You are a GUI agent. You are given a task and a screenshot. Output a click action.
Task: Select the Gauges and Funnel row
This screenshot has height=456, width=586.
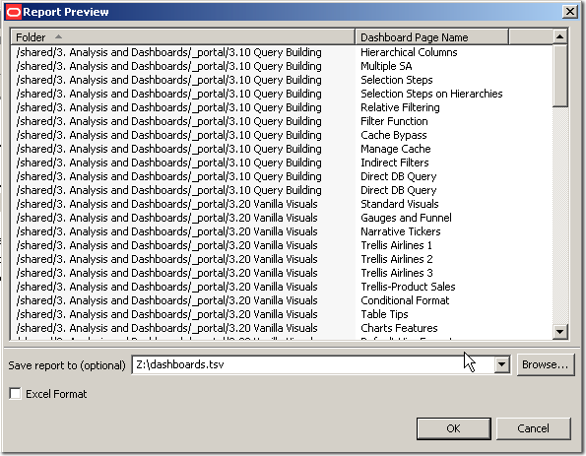coord(282,218)
